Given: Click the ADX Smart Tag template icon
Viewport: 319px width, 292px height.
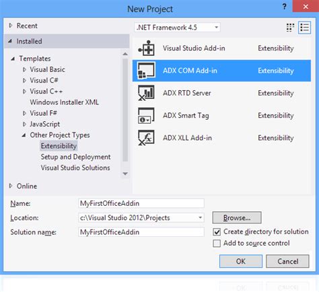Looking at the screenshot, I should [x=147, y=116].
